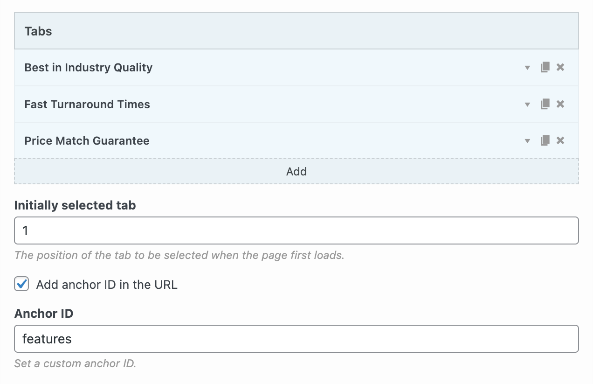Click the Initially selected tab label
Viewport: 593px width, 384px height.
[x=75, y=205]
